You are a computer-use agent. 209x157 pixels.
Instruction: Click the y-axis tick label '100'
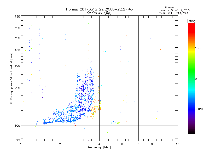[x=17, y=126]
